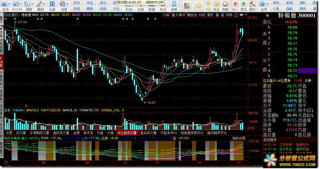320x169 pixels.
Task: Open the four-color multi-window grid icon
Action: tap(187, 6)
